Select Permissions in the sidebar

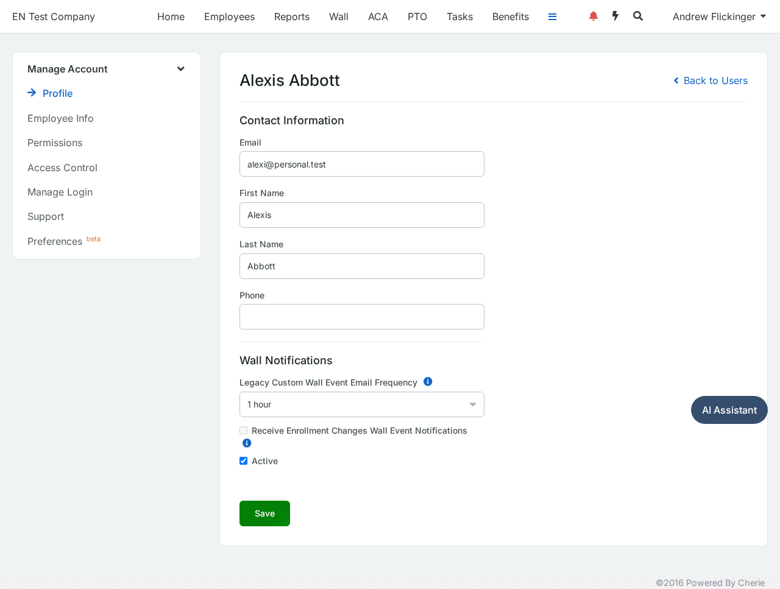[55, 143]
